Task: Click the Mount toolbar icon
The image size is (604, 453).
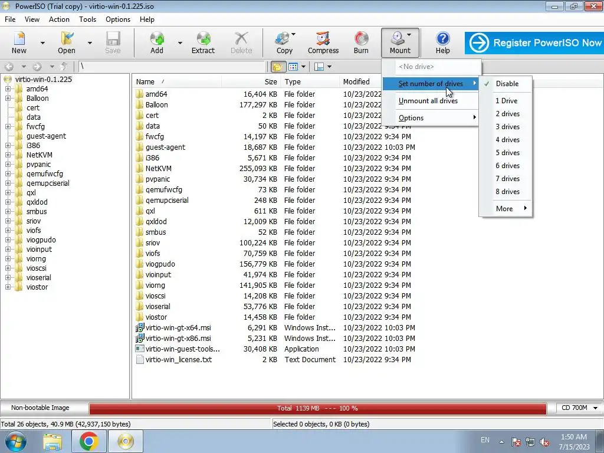Action: click(400, 42)
